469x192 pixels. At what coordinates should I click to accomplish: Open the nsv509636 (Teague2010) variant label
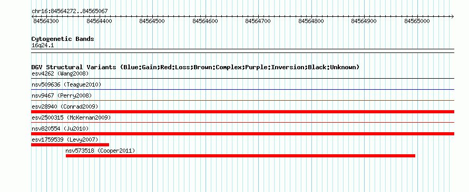click(66, 84)
